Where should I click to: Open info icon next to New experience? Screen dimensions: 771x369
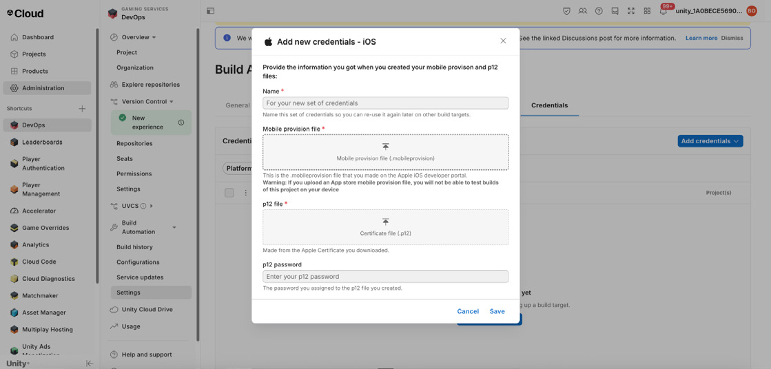[x=181, y=123]
